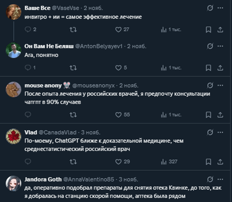
Task: Bookmark the Ваше Все tweet
Action: point(208,29)
